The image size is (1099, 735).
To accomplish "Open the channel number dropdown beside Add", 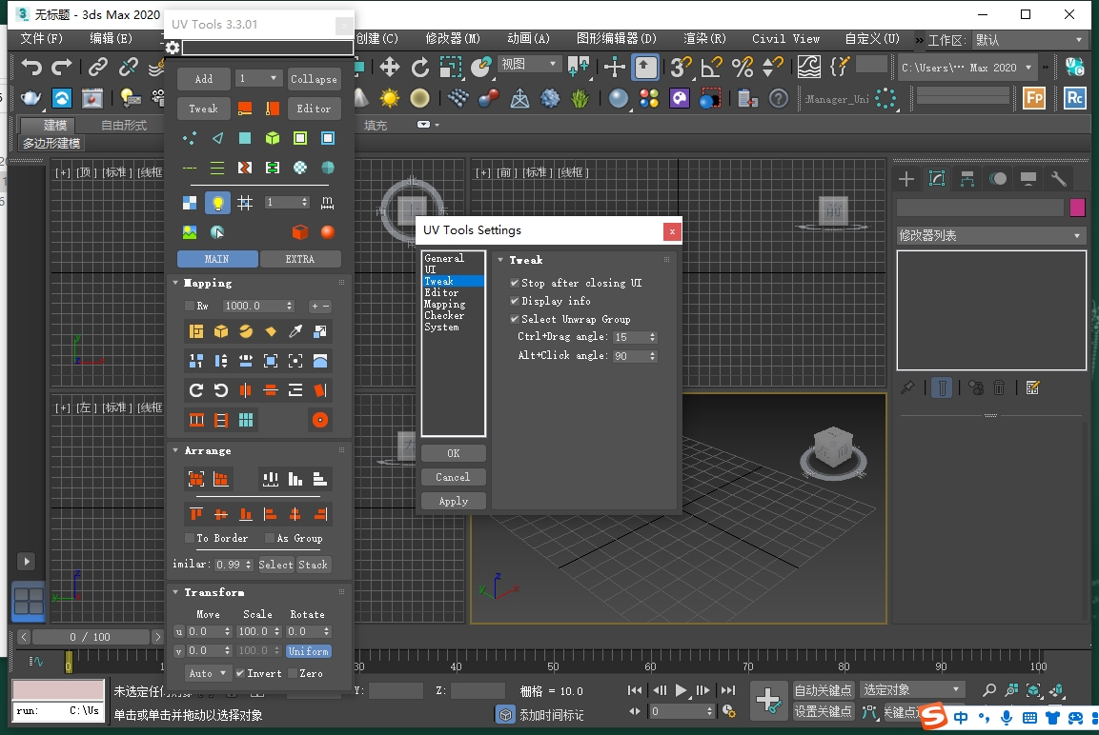I will (258, 78).
